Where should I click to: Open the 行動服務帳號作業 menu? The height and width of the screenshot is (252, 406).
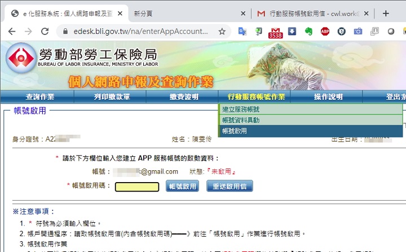(x=256, y=97)
